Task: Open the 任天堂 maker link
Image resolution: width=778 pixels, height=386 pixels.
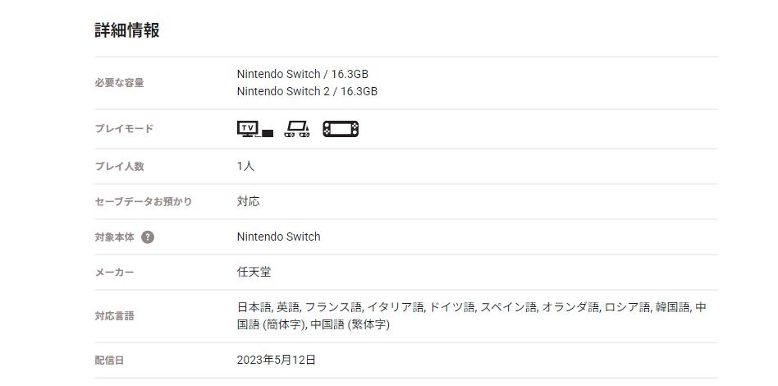Action: [254, 272]
